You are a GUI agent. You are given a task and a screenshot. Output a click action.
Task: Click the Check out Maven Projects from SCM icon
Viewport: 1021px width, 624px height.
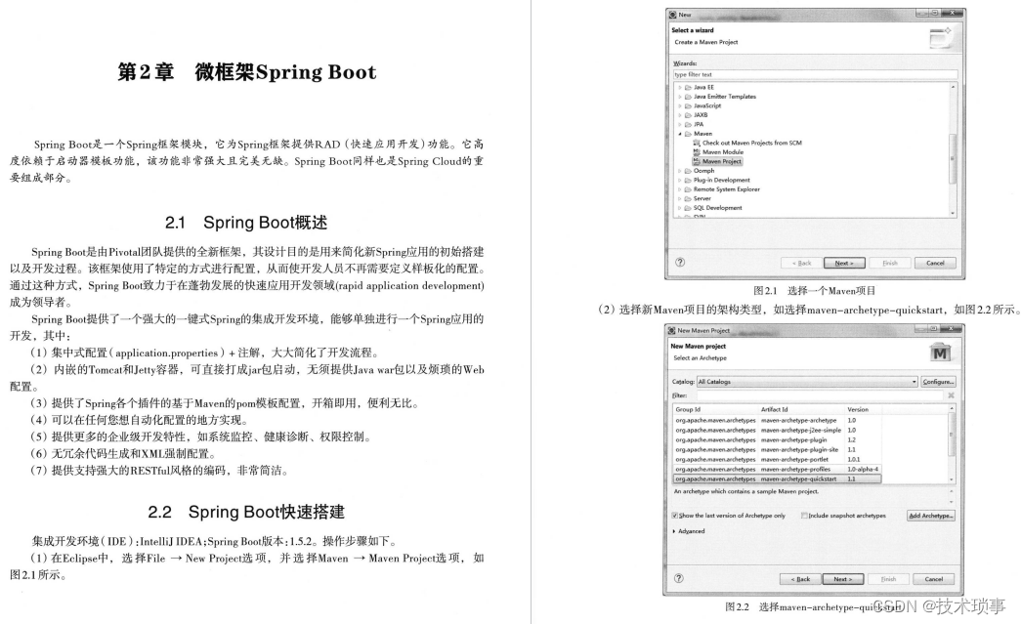[697, 143]
